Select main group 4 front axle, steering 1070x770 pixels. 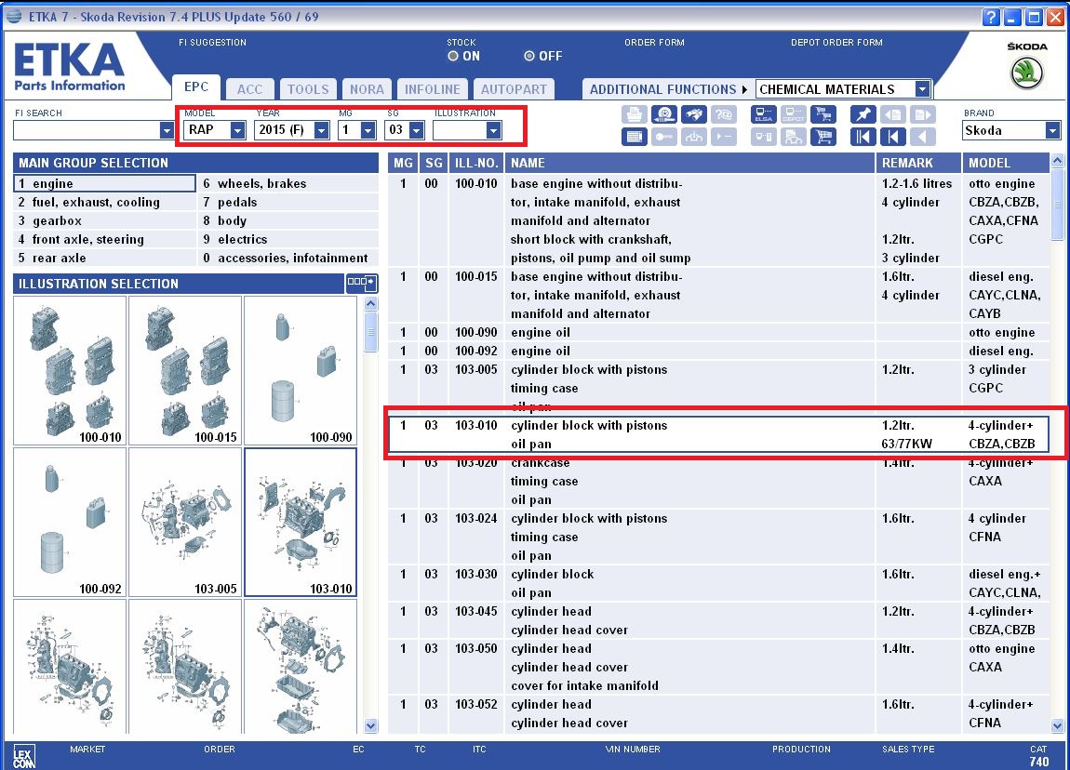coord(104,239)
